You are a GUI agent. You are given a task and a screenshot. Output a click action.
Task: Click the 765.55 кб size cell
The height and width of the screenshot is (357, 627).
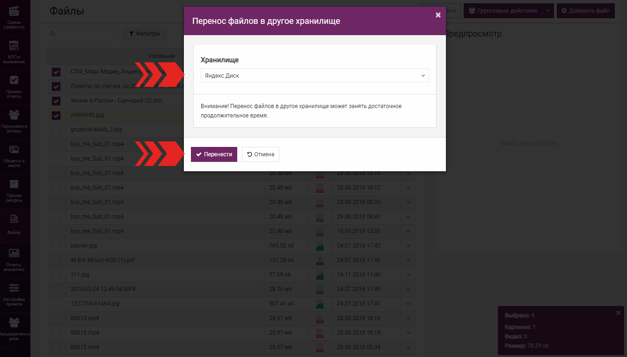pyautogui.click(x=281, y=246)
